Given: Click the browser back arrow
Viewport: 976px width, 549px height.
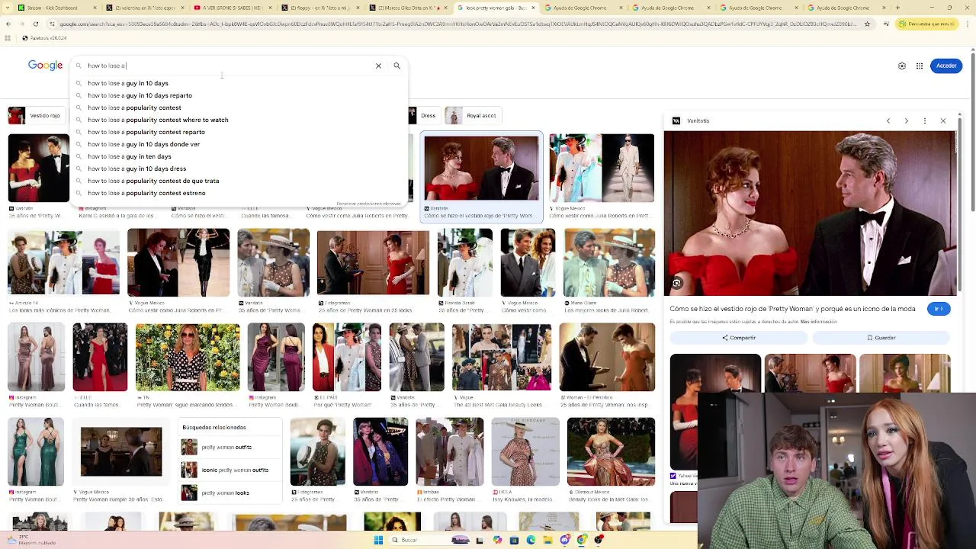Looking at the screenshot, I should (8, 24).
